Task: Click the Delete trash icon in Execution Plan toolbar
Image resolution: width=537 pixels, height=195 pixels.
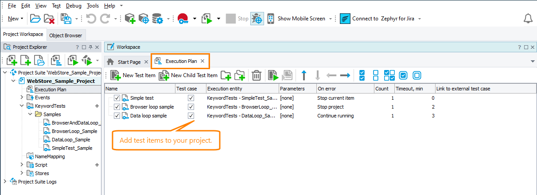Action: click(256, 75)
